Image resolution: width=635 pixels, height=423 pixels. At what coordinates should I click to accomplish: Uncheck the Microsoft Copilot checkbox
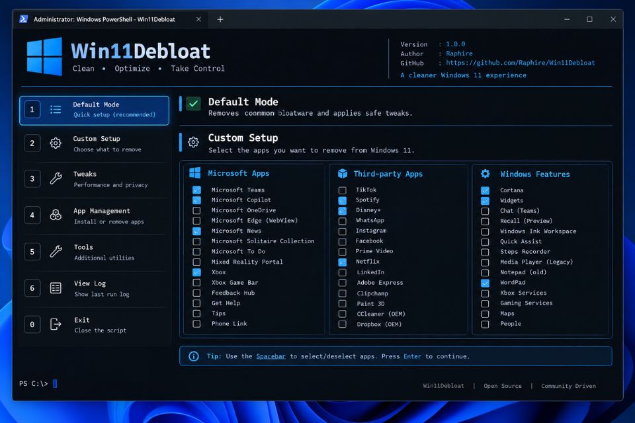(196, 200)
